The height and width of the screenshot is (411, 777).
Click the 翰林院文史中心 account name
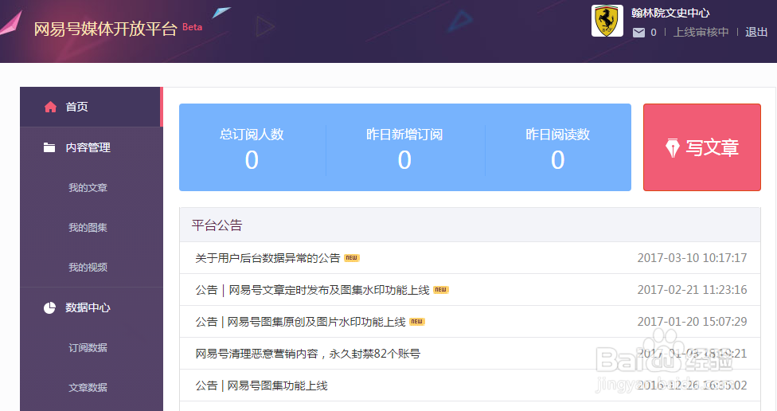click(670, 14)
